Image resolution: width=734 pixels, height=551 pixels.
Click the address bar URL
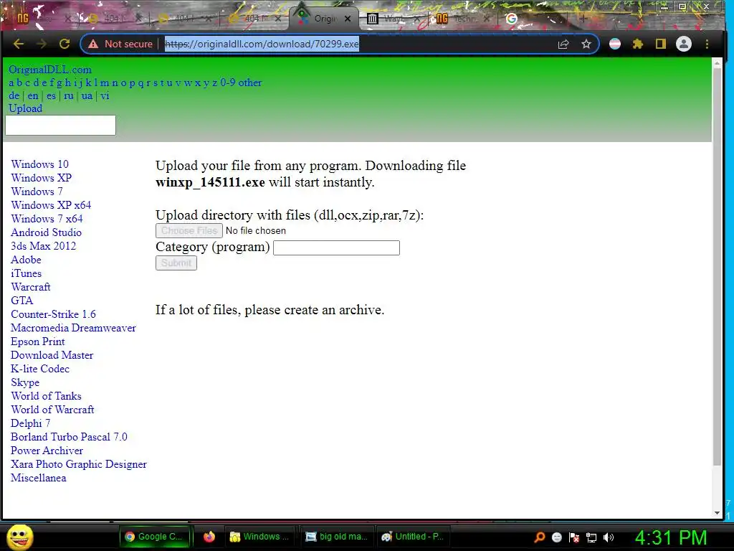coord(262,44)
